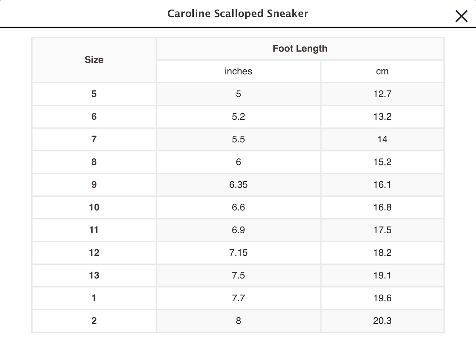Image resolution: width=476 pixels, height=354 pixels.
Task: Click the Size column header
Action: (94, 60)
